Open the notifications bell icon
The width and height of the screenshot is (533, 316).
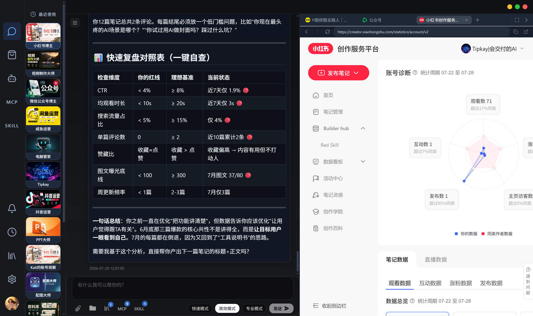point(12,208)
